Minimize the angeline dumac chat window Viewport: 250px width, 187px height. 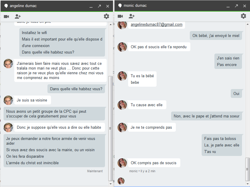[x=91, y=6]
